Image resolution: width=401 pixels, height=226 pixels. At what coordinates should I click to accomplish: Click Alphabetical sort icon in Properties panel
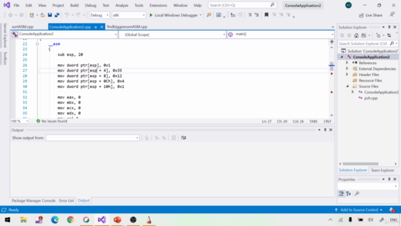click(x=348, y=193)
